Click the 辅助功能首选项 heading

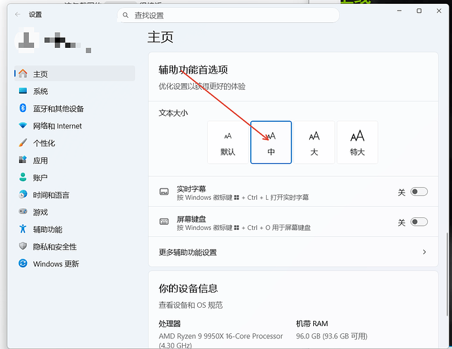193,70
